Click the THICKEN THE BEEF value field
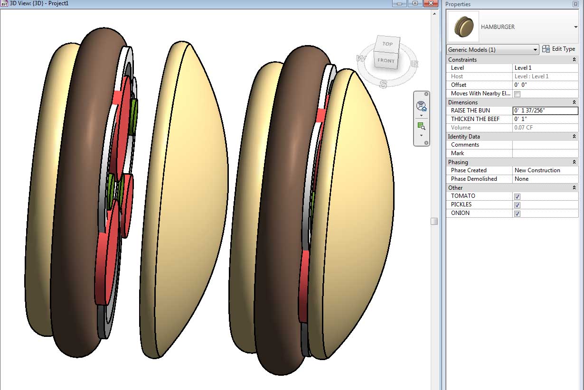 tap(546, 119)
